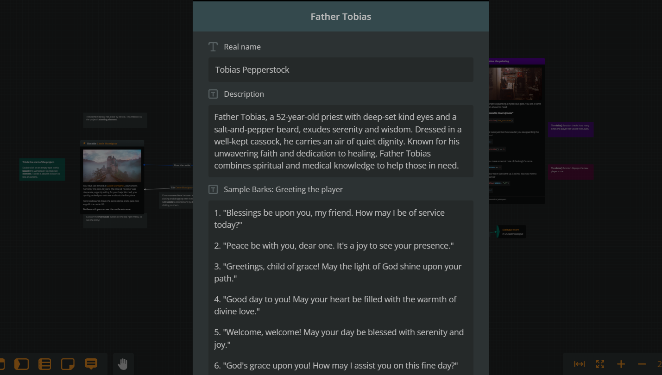Click the Real name field with Tobias Pepperstock
This screenshot has height=375, width=662.
(341, 70)
